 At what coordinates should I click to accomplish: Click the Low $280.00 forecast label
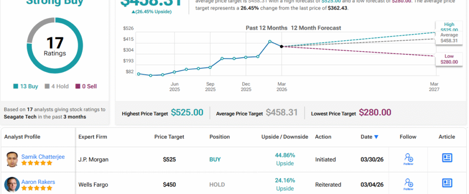(x=448, y=58)
